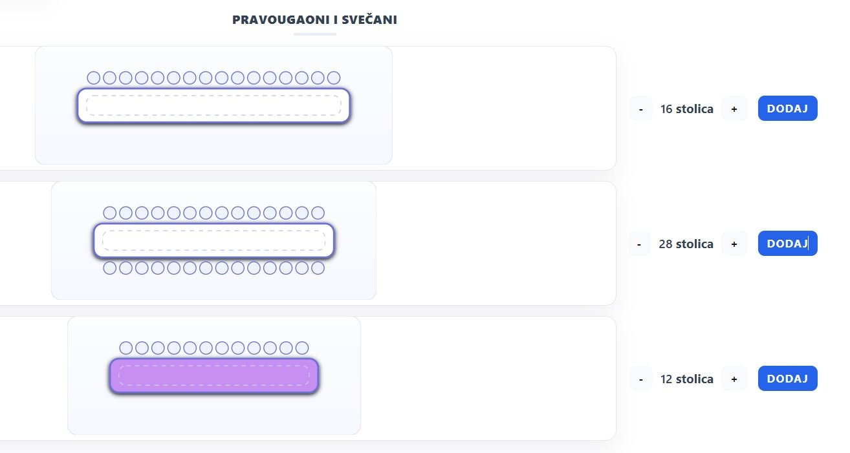Click DODAJ for the 12-chair table
The image size is (850, 453).
click(787, 379)
